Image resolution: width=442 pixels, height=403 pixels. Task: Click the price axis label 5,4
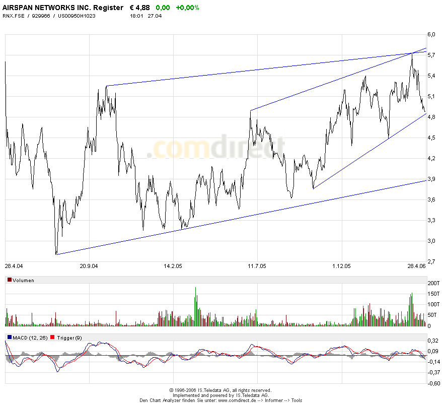click(x=431, y=76)
